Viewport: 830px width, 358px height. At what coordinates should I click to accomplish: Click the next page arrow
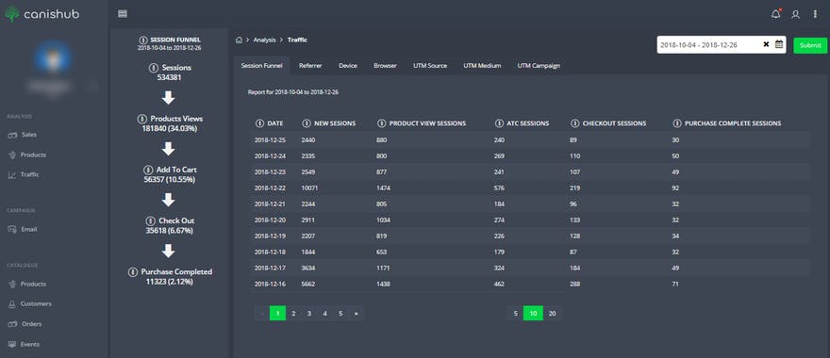coord(357,314)
